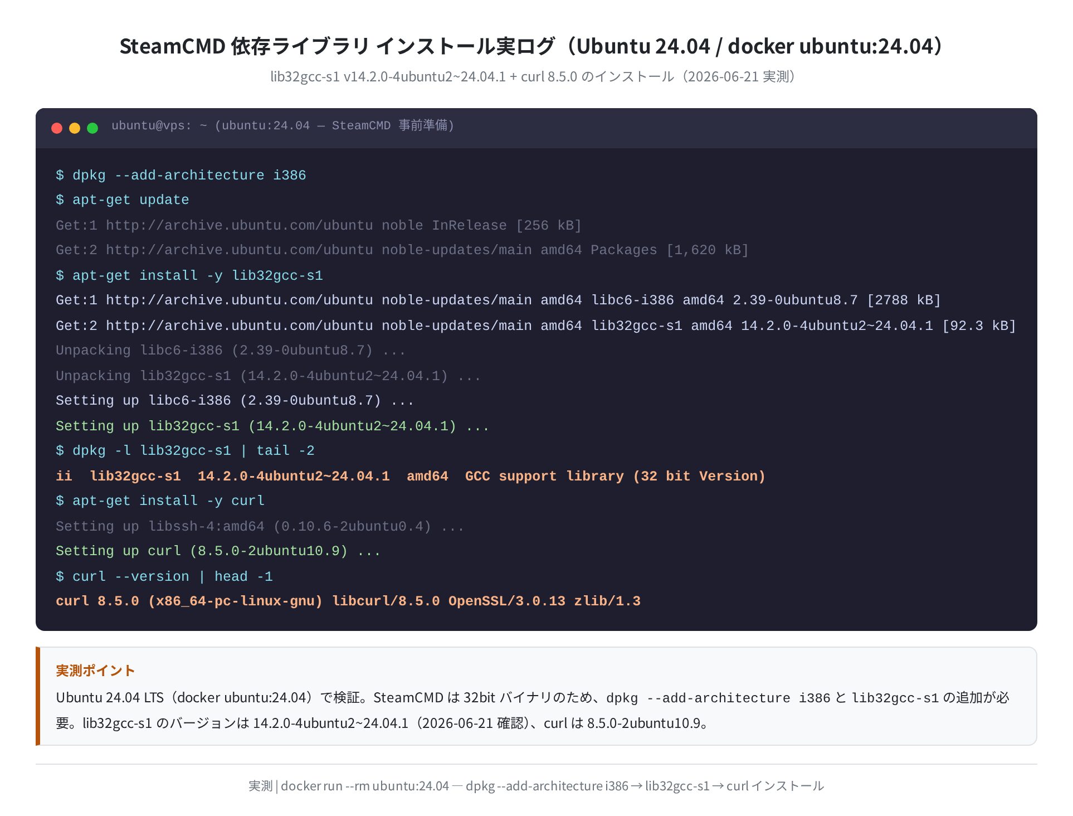
Task: Click the 'Get:2 ... amd64 Packages [1,620 kB]' line
Action: [x=402, y=250]
